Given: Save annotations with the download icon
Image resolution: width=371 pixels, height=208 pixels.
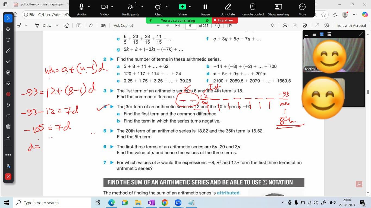Looking at the screenshot, I should [8, 137].
